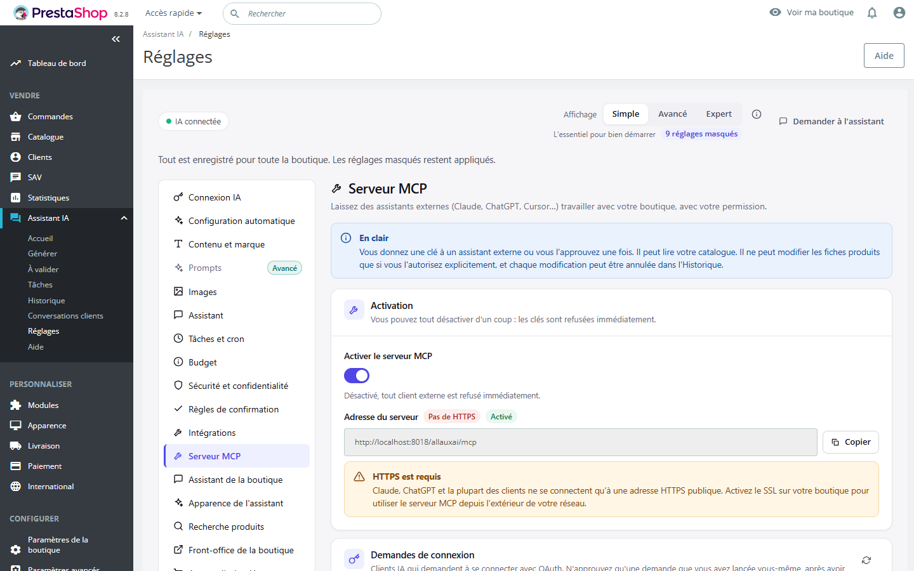Open the Budget settings section
This screenshot has height=571, width=914.
point(237,362)
